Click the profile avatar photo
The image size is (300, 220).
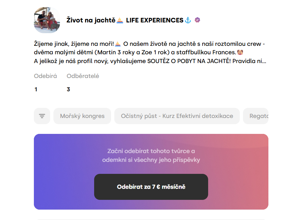coord(47,20)
